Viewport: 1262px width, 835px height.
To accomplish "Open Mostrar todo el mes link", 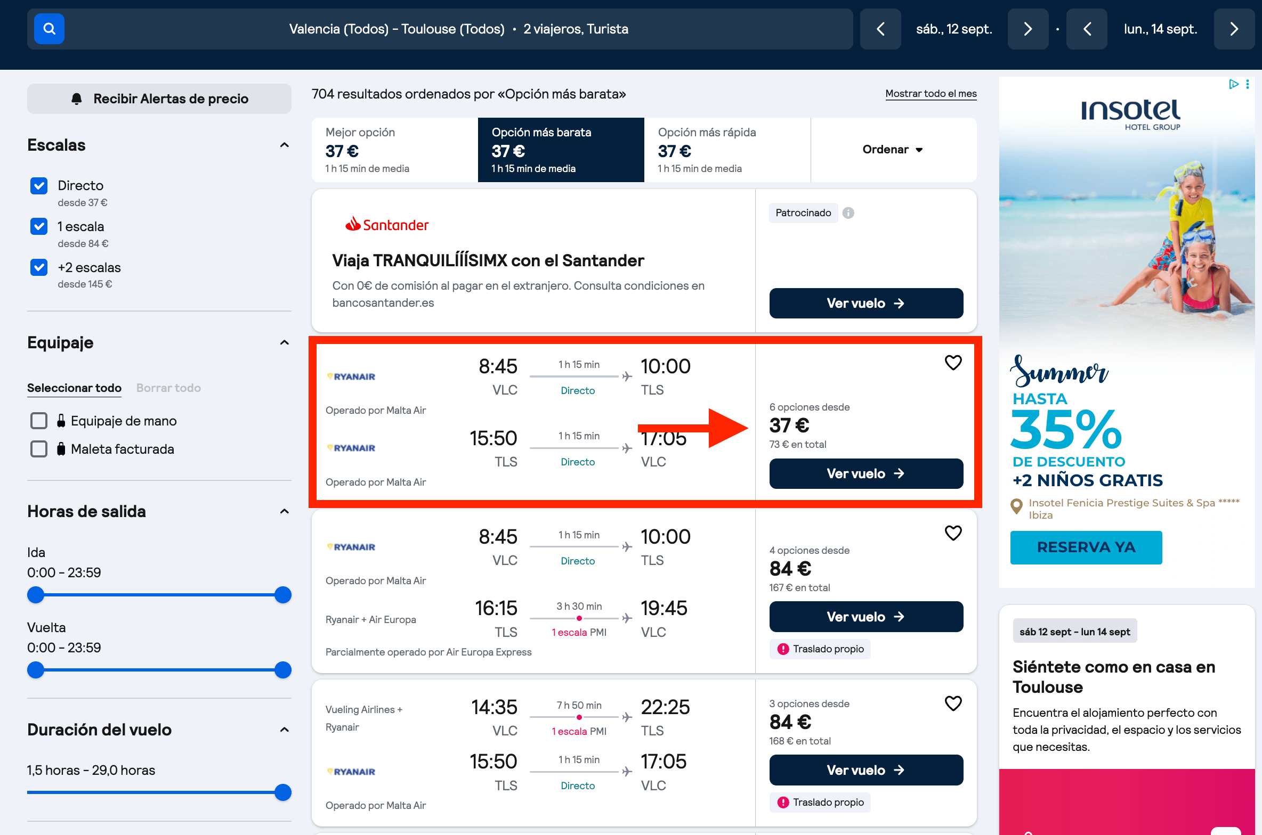I will (931, 94).
